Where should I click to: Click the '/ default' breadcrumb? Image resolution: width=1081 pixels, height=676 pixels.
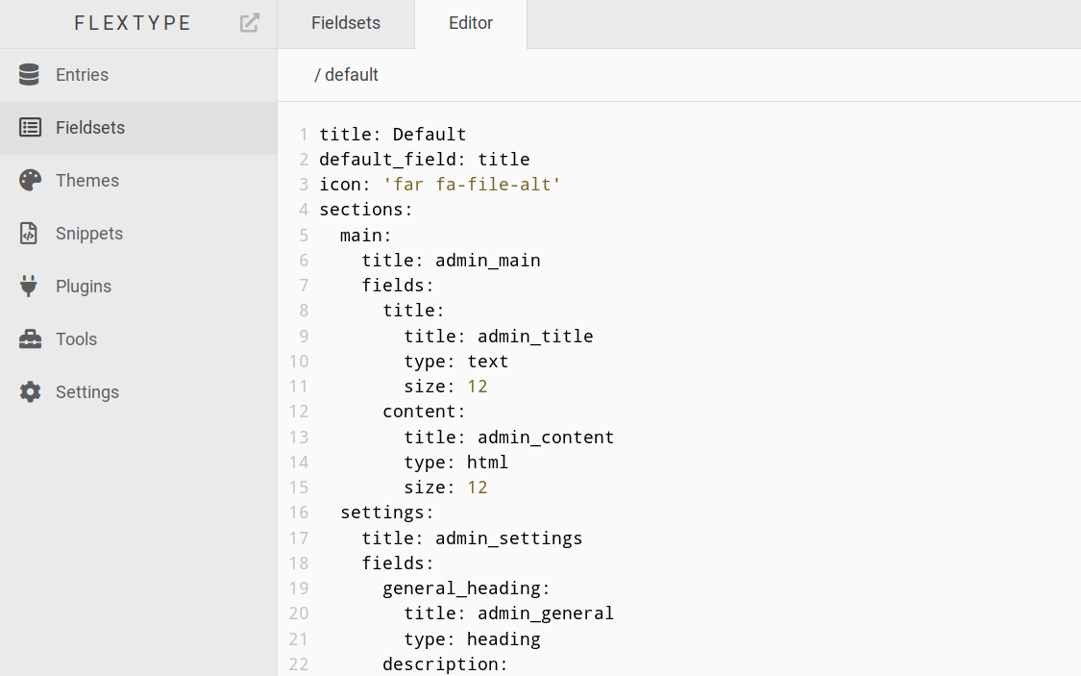pyautogui.click(x=346, y=74)
